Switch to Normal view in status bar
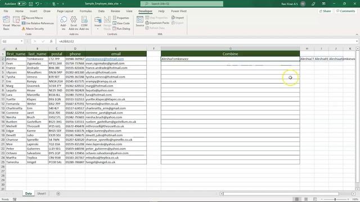 point(296,199)
